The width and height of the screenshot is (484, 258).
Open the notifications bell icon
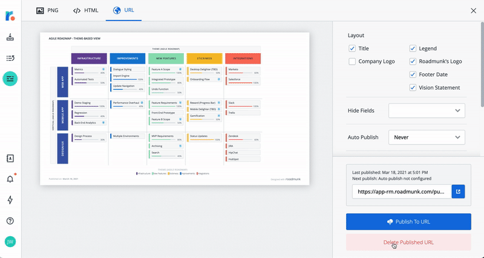click(x=10, y=179)
